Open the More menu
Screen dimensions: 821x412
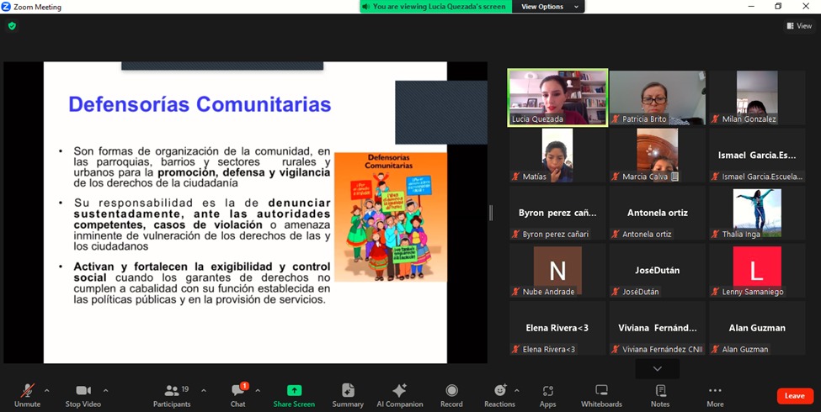(715, 394)
